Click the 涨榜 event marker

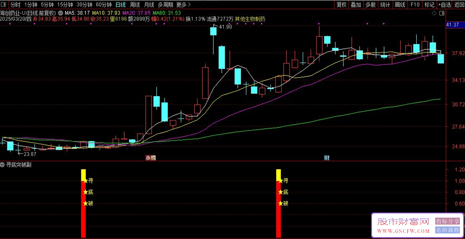151,158
